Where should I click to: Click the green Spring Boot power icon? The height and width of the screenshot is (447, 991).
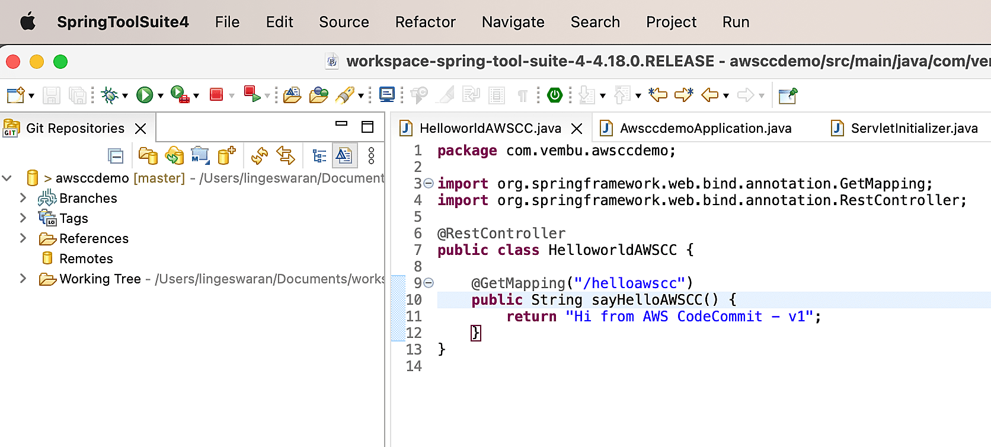(555, 95)
